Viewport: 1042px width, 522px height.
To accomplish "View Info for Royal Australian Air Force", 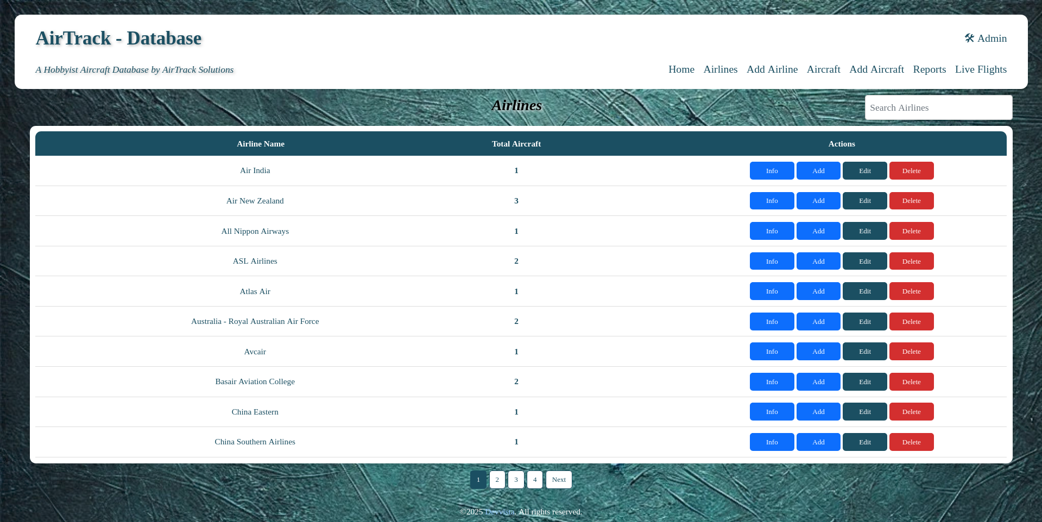I will [772, 321].
